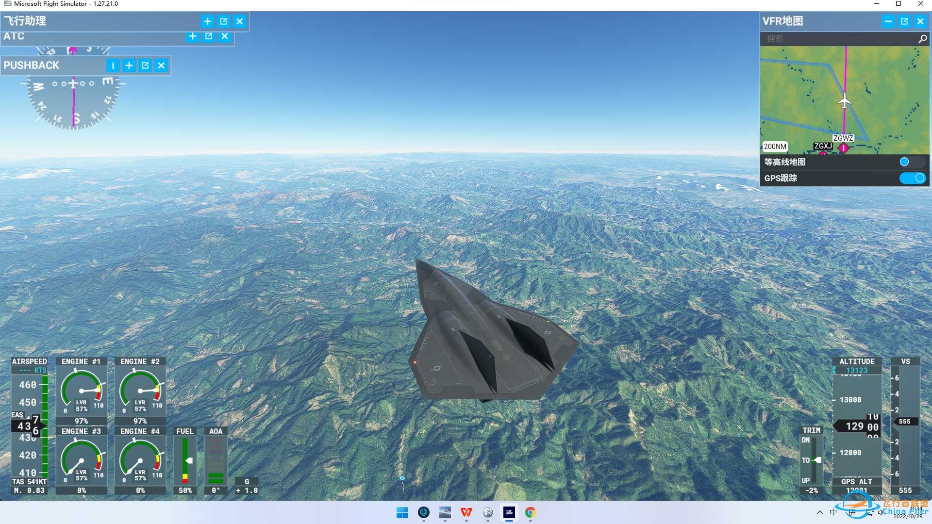Click the ALTITUDE tape header
The width and height of the screenshot is (932, 524).
click(857, 361)
